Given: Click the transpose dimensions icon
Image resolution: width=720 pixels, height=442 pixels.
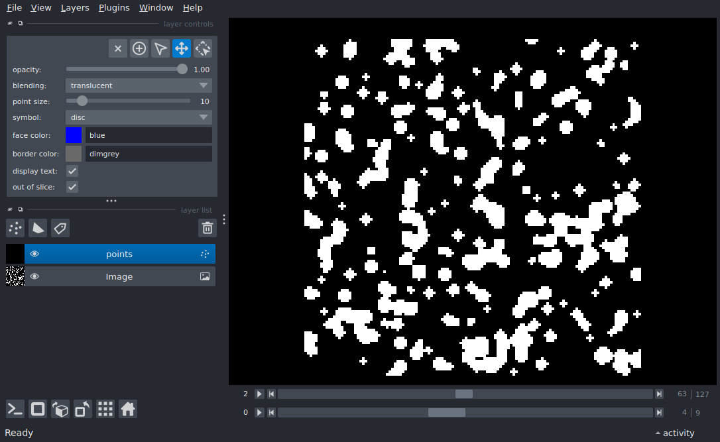Looking at the screenshot, I should click(83, 409).
